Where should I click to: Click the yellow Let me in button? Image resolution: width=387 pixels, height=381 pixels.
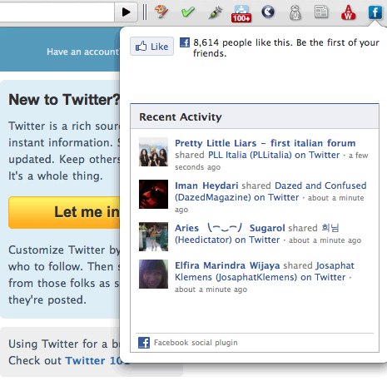coord(64,212)
